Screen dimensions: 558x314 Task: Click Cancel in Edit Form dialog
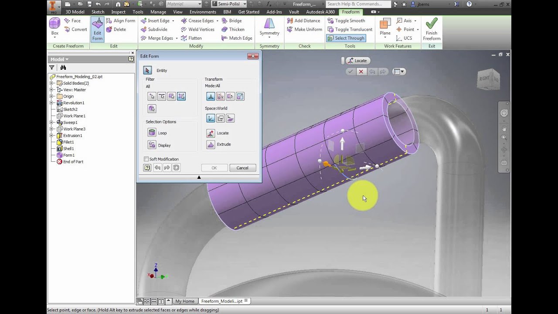tap(242, 168)
